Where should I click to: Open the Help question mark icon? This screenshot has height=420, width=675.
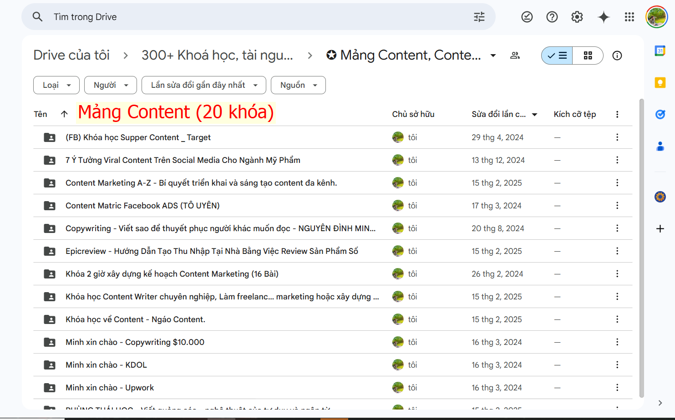point(552,17)
